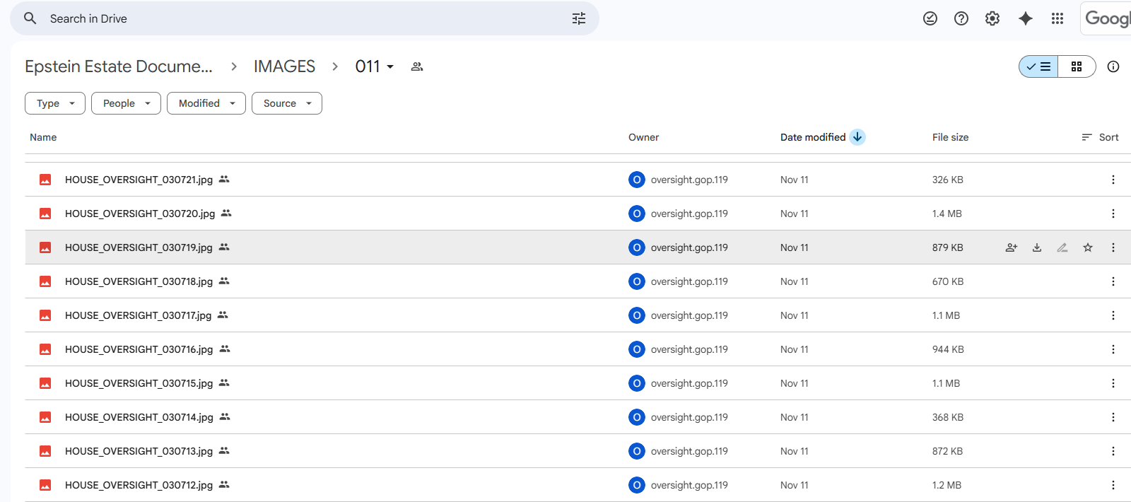
Task: Open the Modified filter dropdown
Action: click(x=206, y=103)
